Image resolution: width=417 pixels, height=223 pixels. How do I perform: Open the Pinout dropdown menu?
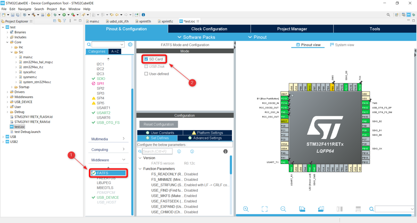click(257, 37)
